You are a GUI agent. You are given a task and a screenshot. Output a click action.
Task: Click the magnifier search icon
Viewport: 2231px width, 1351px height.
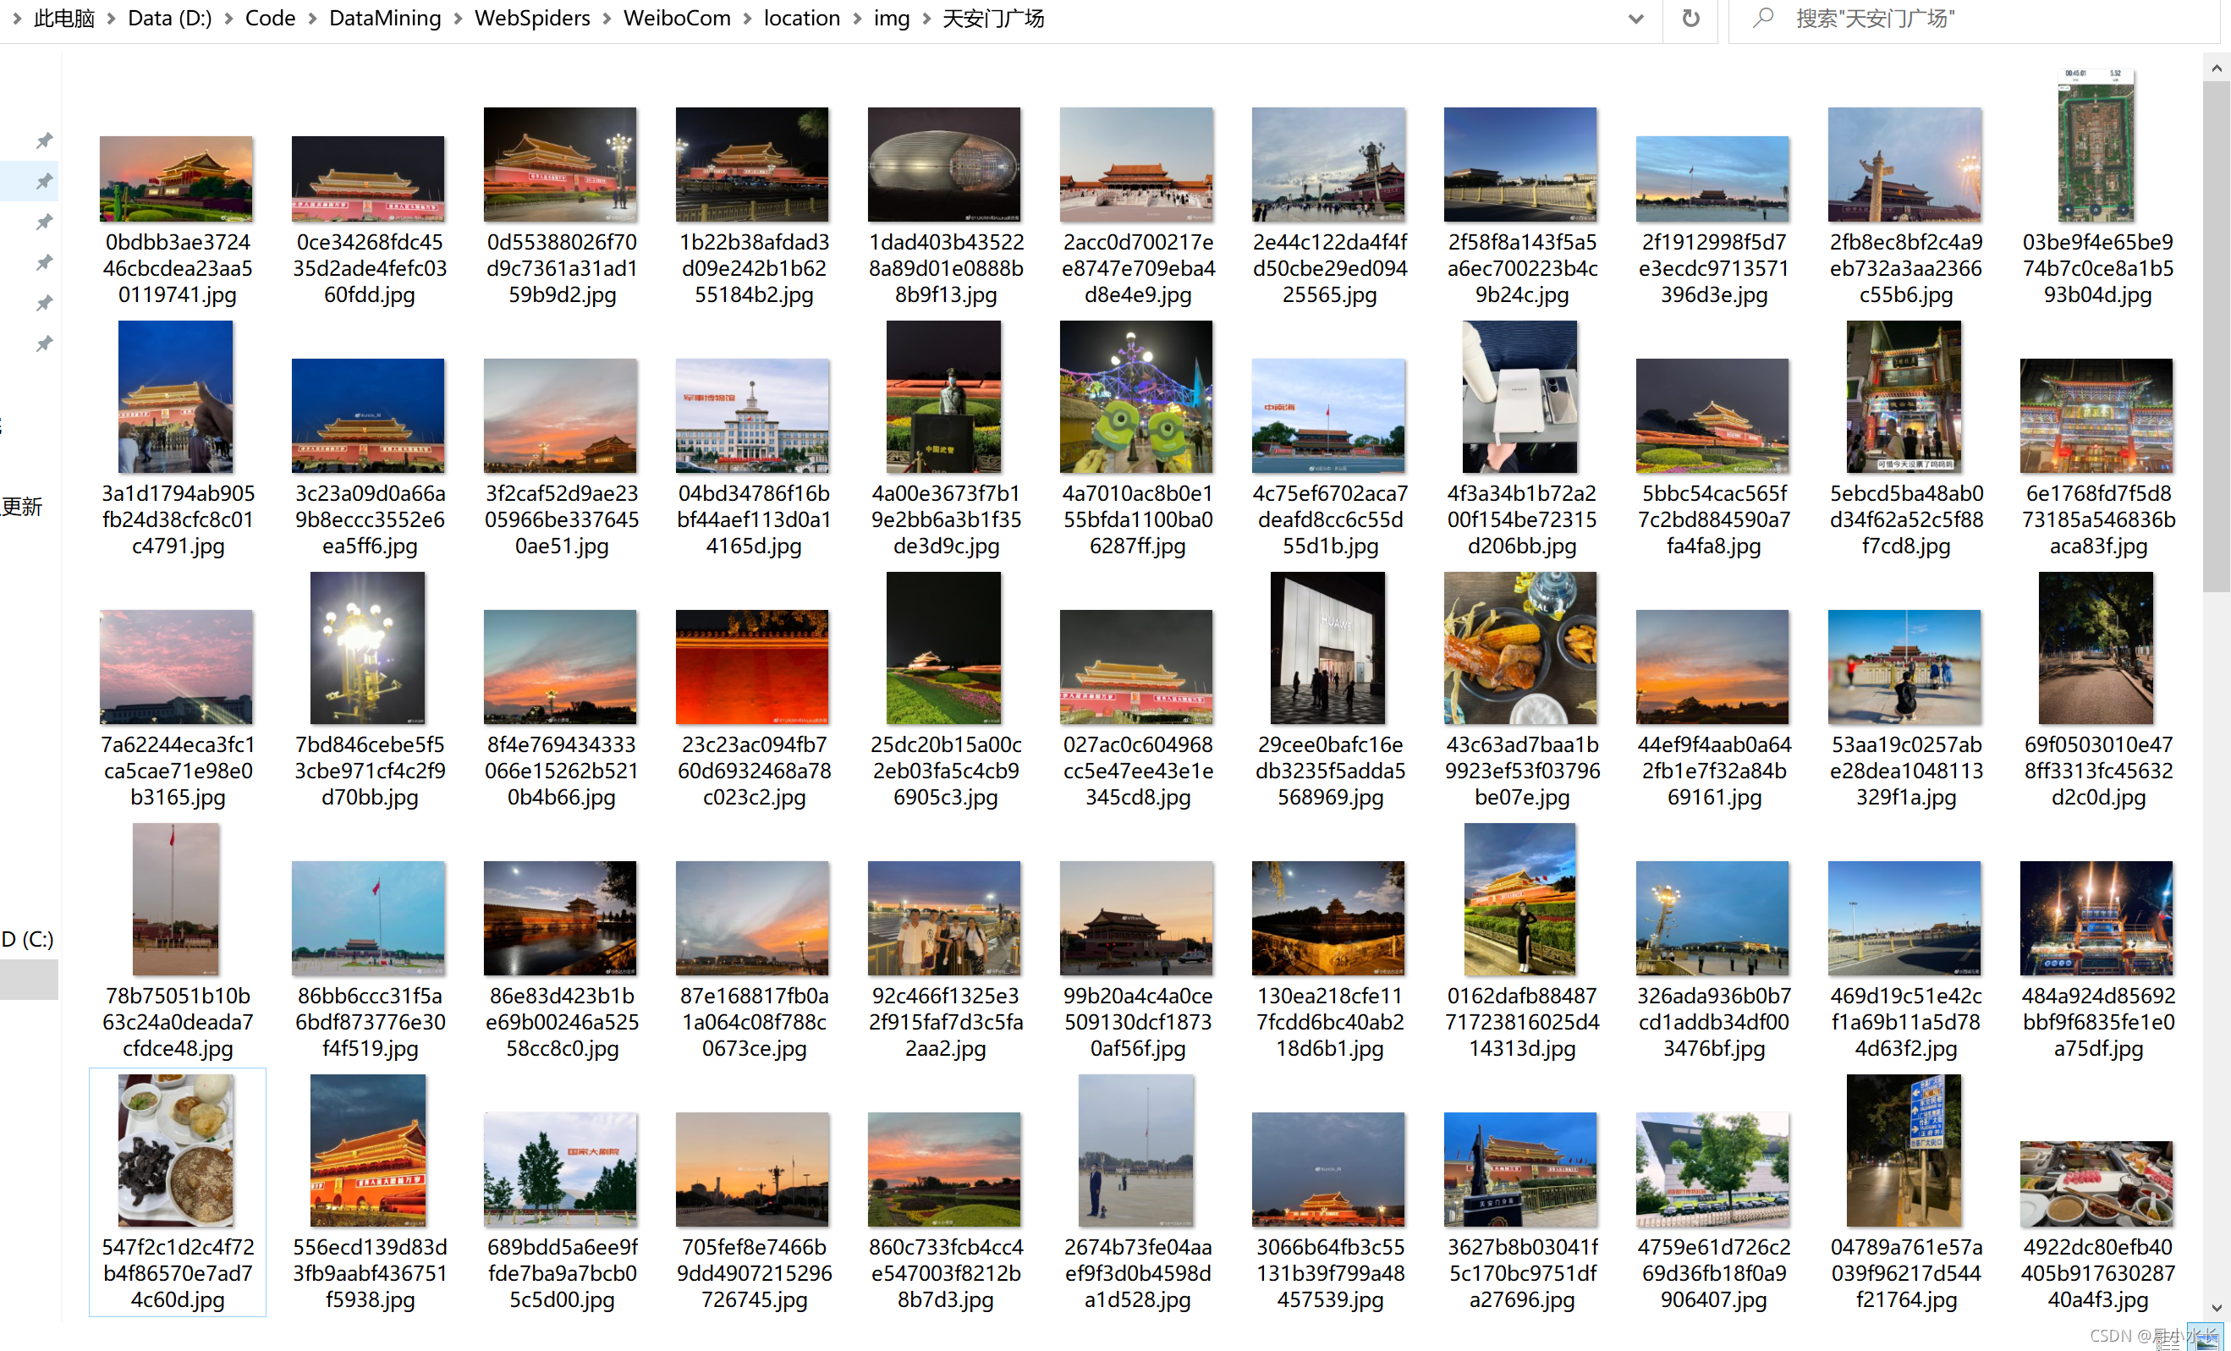point(1762,18)
